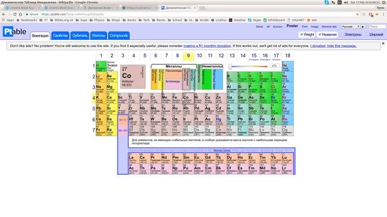Enable the Широкий checkbox
Viewport: 387px width, 217px height.
tap(367, 35)
